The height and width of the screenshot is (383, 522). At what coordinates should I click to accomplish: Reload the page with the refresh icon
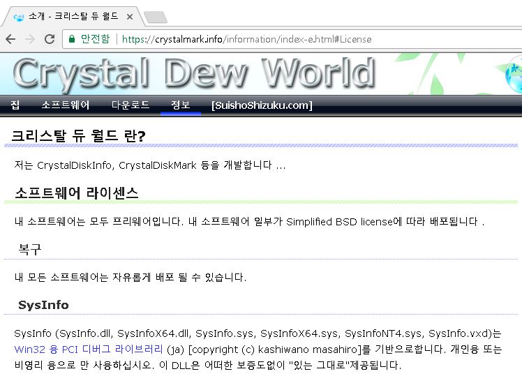click(x=50, y=39)
